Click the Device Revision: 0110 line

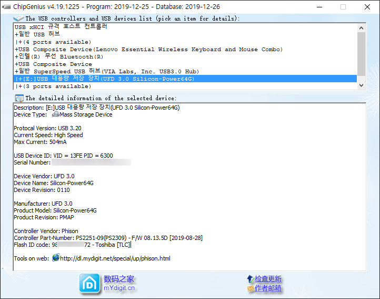coord(42,190)
